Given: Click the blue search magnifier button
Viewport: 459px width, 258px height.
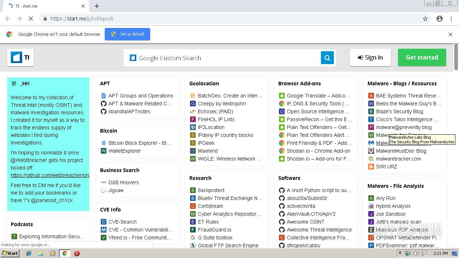Looking at the screenshot, I should (327, 58).
